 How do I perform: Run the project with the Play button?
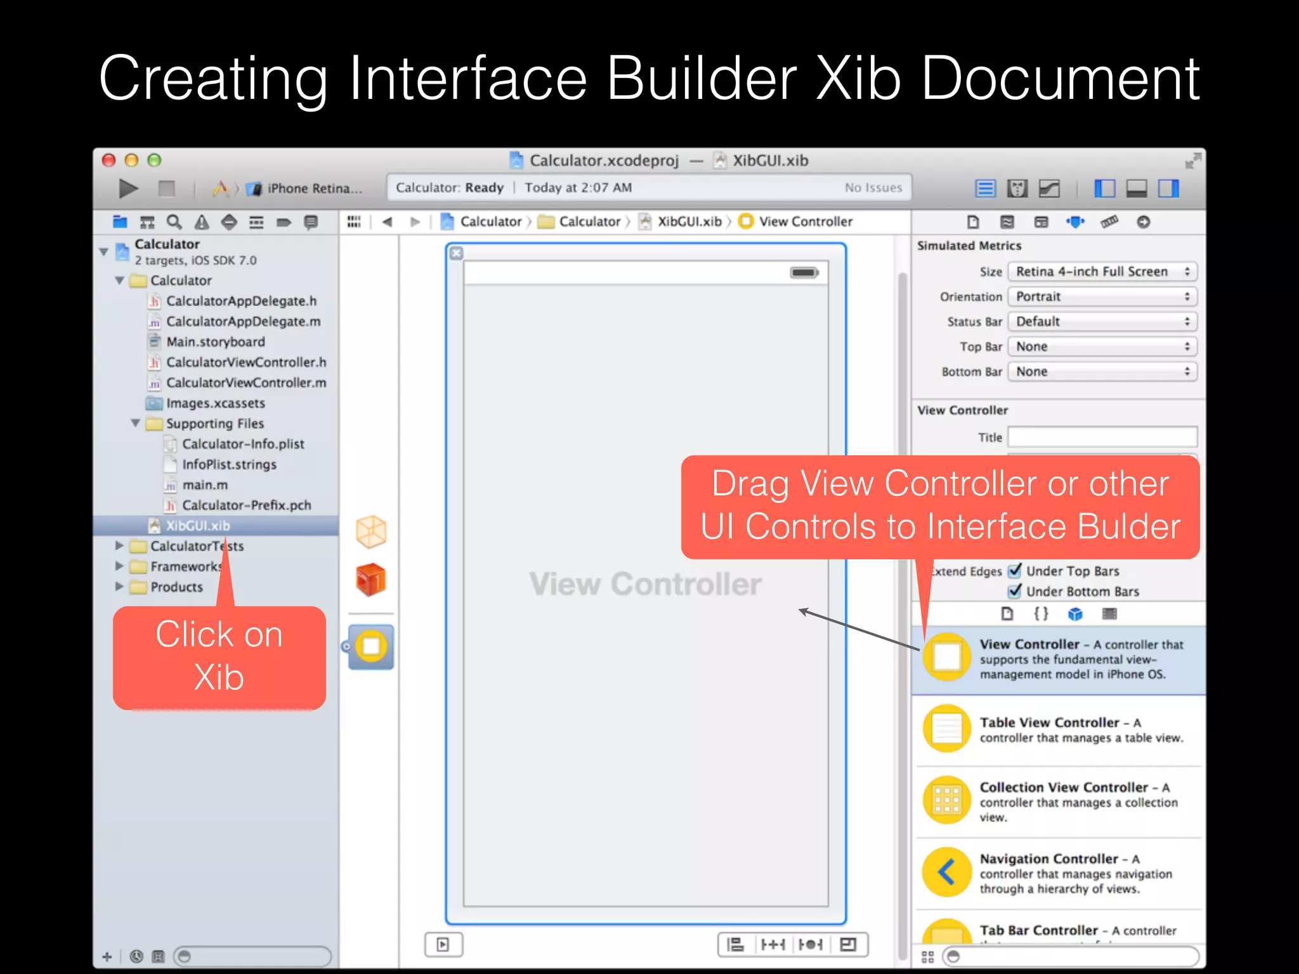coord(128,188)
